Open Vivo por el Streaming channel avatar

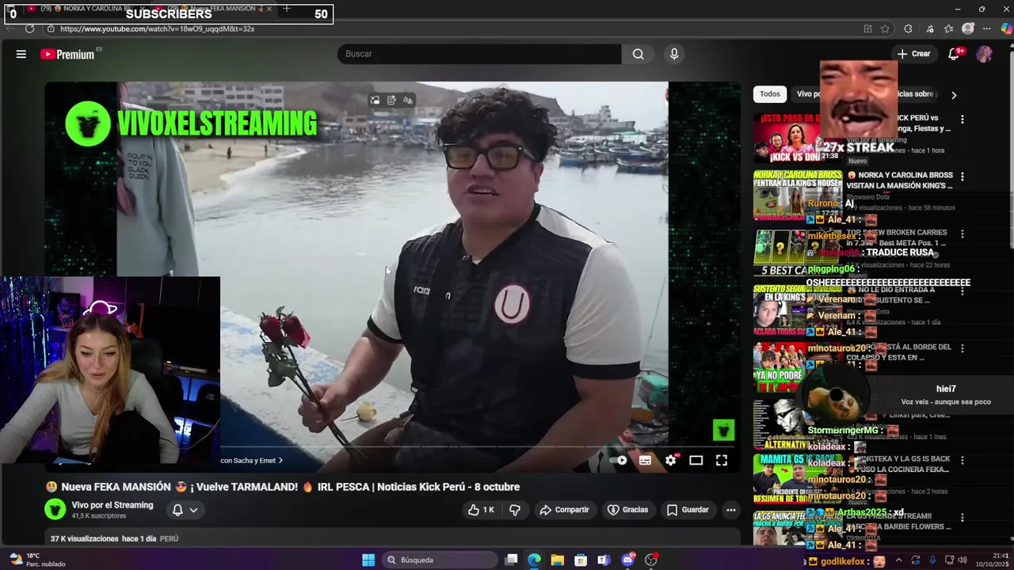tap(55, 509)
